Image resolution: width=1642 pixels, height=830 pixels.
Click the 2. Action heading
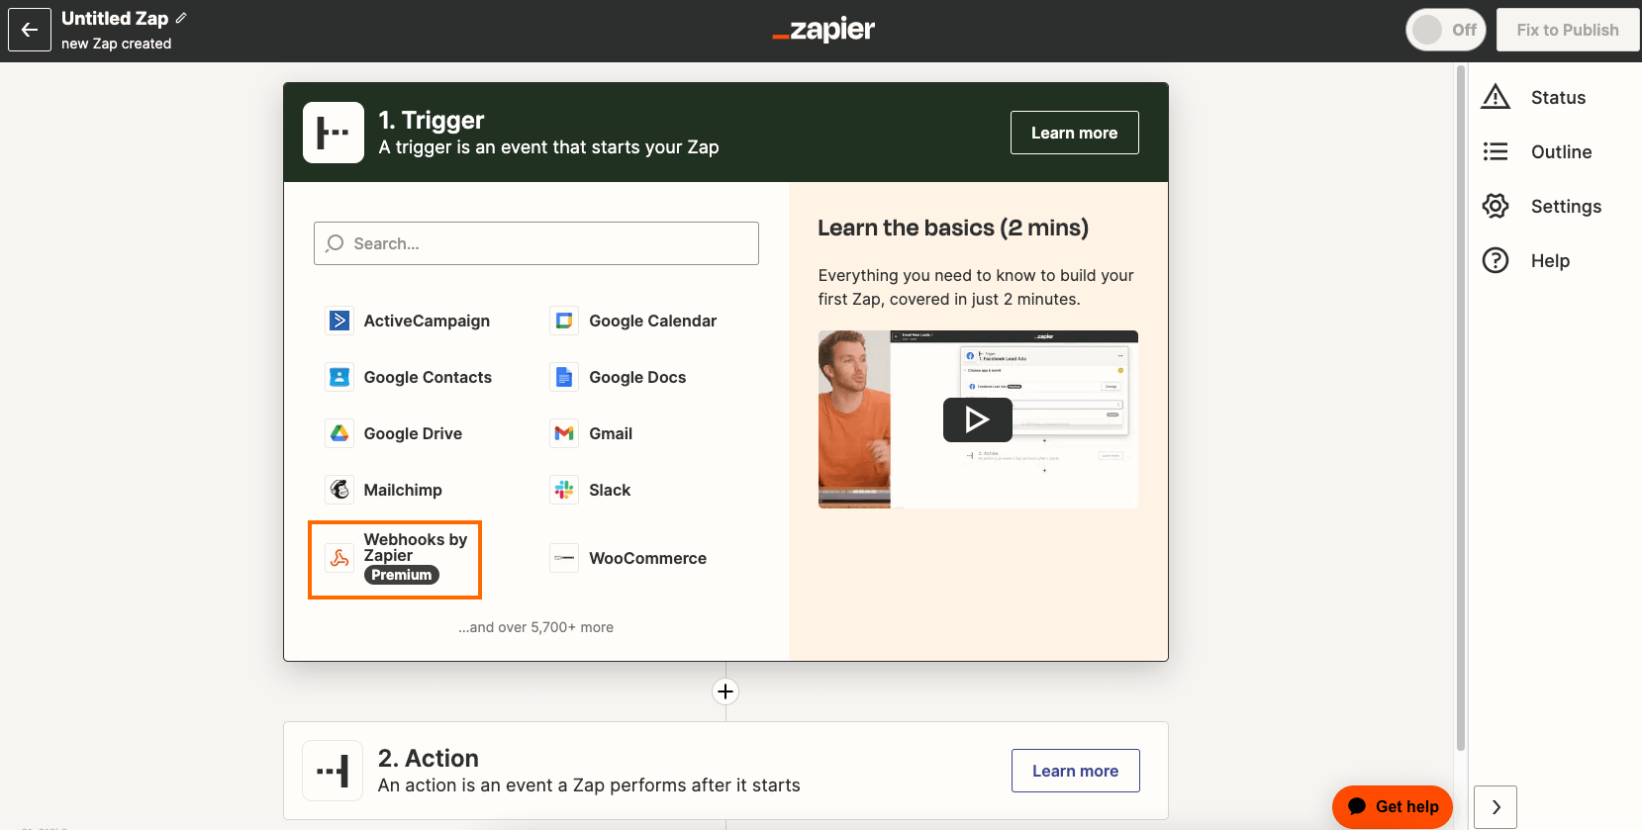click(x=429, y=758)
